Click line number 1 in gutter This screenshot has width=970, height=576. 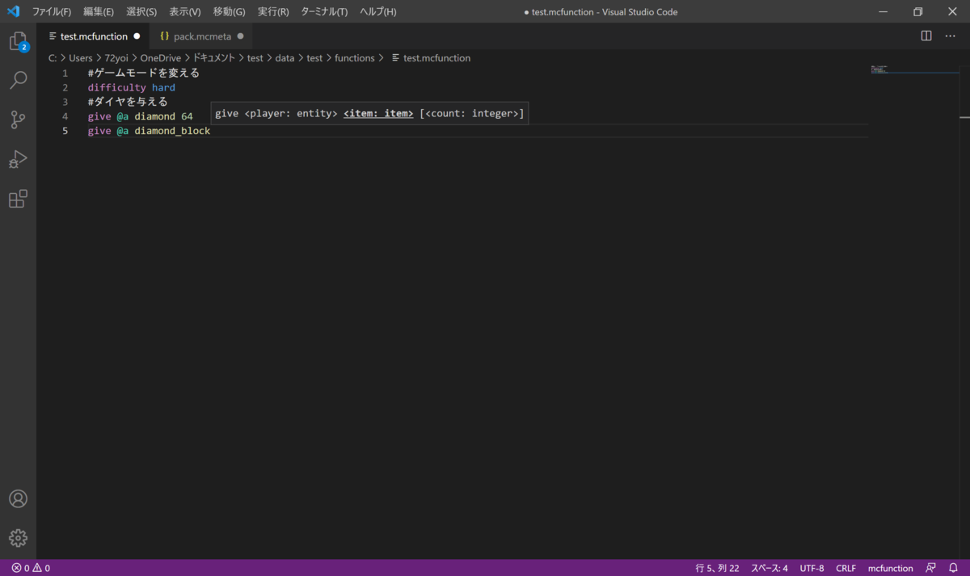coord(65,73)
